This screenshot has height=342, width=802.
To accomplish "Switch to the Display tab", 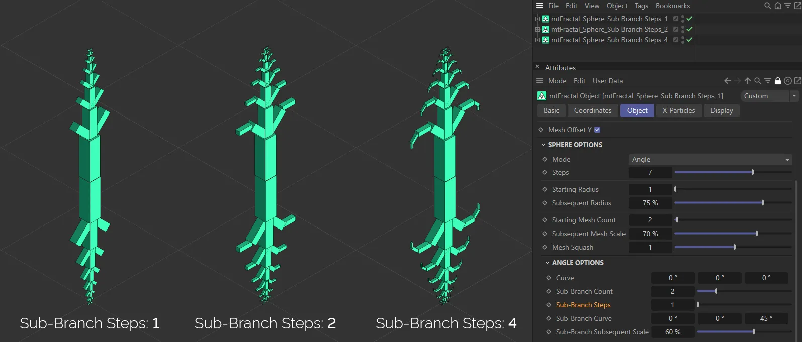I will (x=722, y=110).
